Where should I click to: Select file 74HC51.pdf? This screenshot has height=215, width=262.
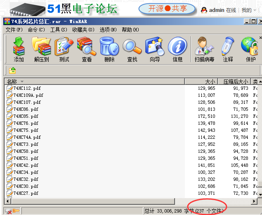tap(26, 158)
